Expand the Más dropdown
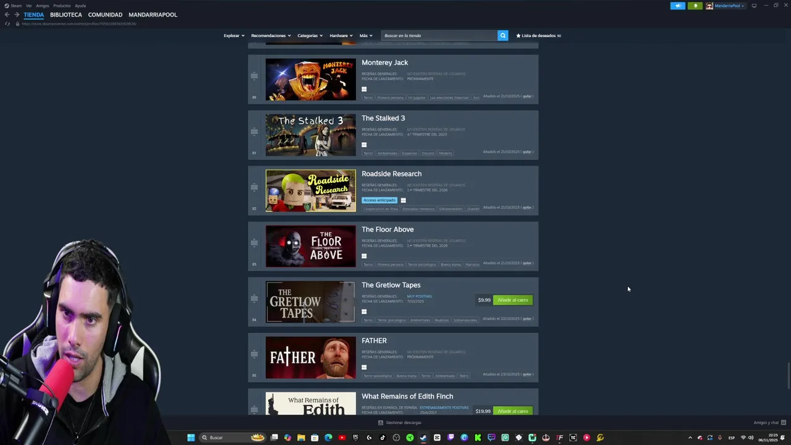Viewport: 791px width, 445px height. [366, 36]
